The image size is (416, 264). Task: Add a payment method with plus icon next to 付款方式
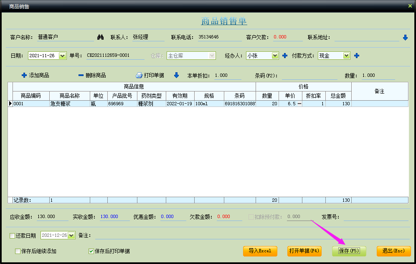[x=357, y=56]
